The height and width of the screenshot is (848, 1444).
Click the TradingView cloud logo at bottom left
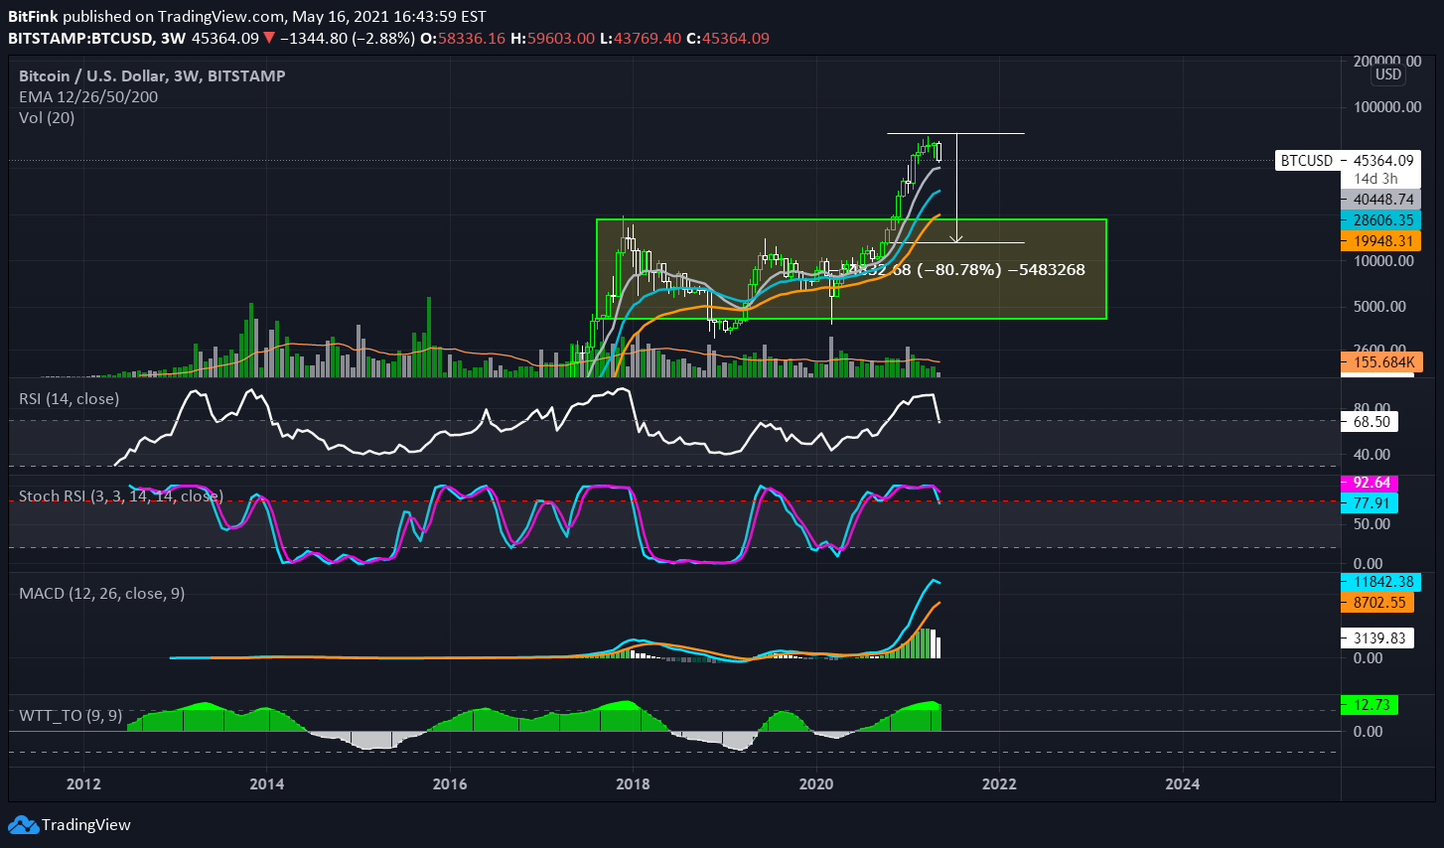tap(24, 824)
